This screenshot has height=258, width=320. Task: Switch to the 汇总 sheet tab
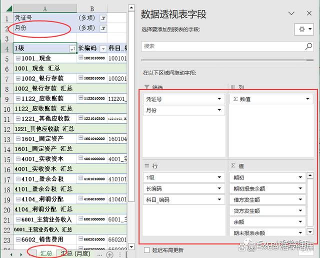point(46,253)
